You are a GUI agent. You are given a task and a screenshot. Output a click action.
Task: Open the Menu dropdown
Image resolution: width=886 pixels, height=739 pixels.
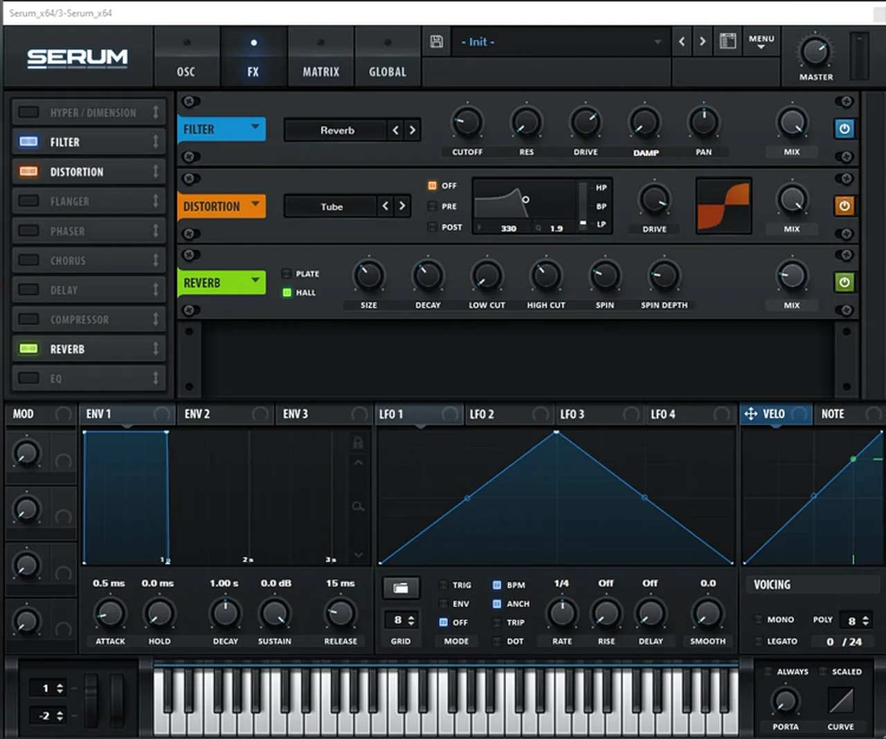click(761, 42)
